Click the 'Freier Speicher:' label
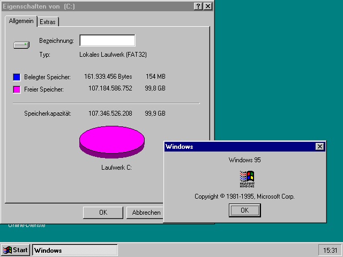This screenshot has height=257, width=343. pos(44,89)
